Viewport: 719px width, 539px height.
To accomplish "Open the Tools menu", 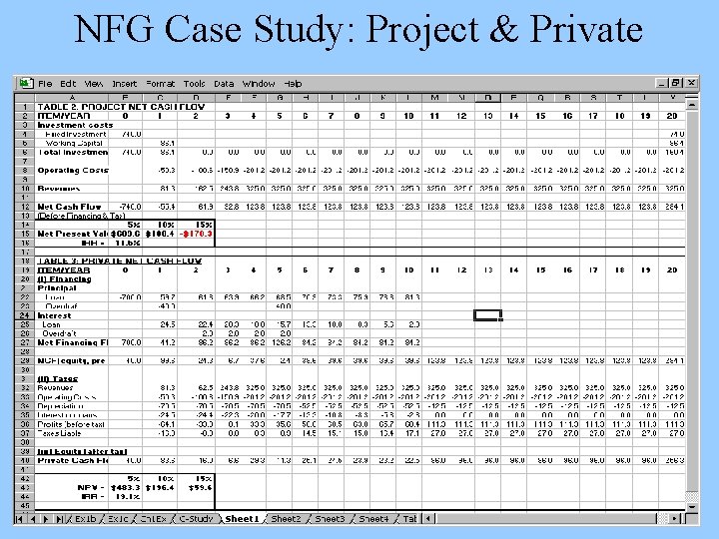I will [194, 84].
